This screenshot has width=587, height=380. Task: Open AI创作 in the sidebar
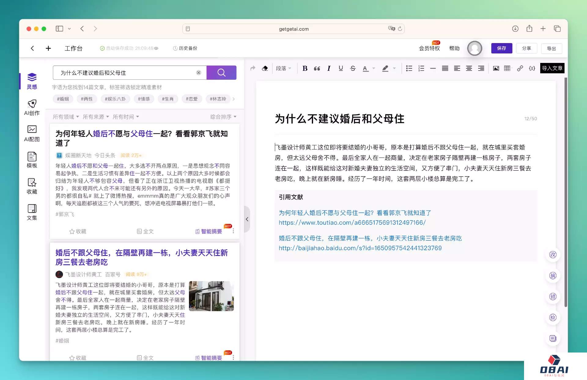point(32,108)
